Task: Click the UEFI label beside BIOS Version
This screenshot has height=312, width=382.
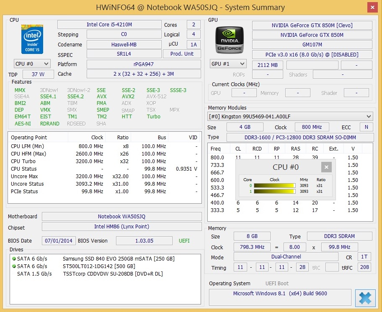Action: 184,241
